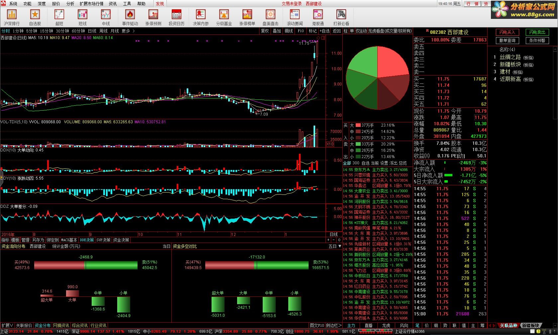Open the 沪深排行 ranking tool
Screen dimensions: 558x335
click(x=12, y=17)
